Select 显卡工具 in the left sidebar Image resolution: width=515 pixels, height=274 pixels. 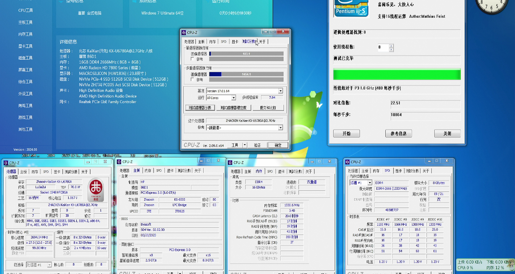(x=25, y=46)
